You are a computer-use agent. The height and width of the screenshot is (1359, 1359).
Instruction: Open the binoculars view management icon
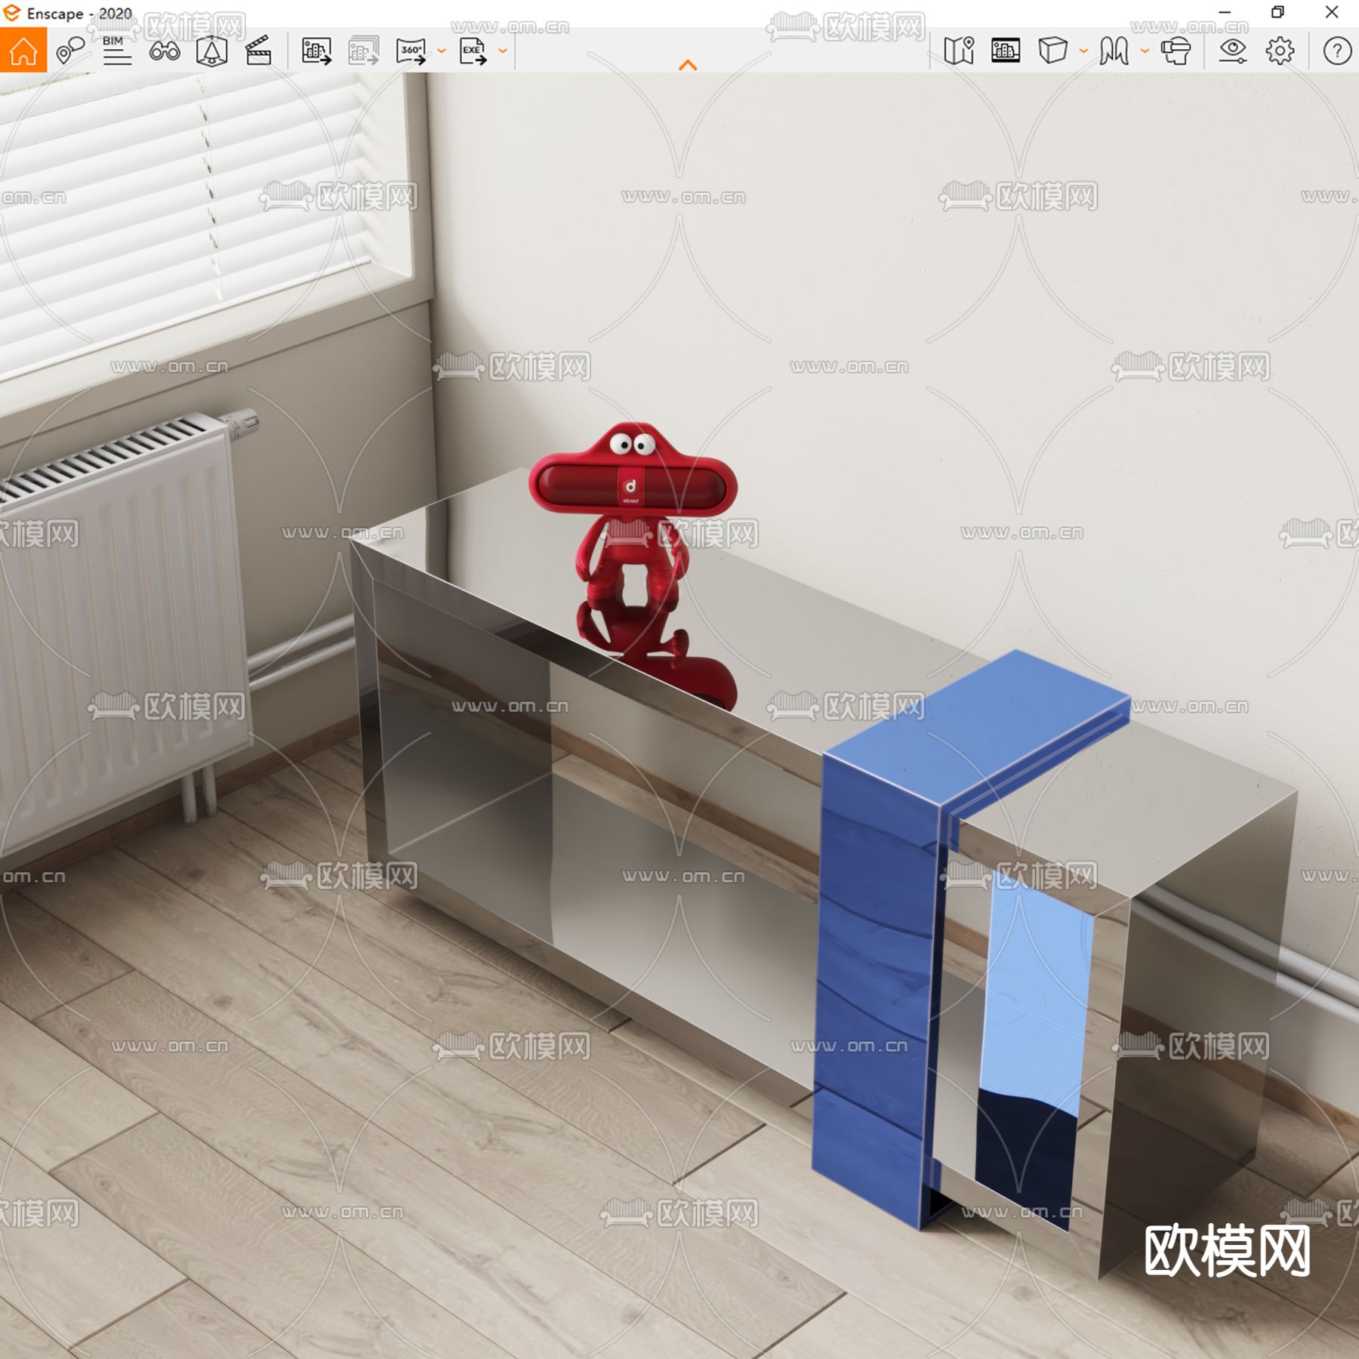pyautogui.click(x=165, y=51)
